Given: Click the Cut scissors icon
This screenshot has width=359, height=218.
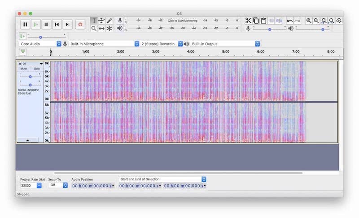Looking at the screenshot, I should pyautogui.click(x=248, y=21).
